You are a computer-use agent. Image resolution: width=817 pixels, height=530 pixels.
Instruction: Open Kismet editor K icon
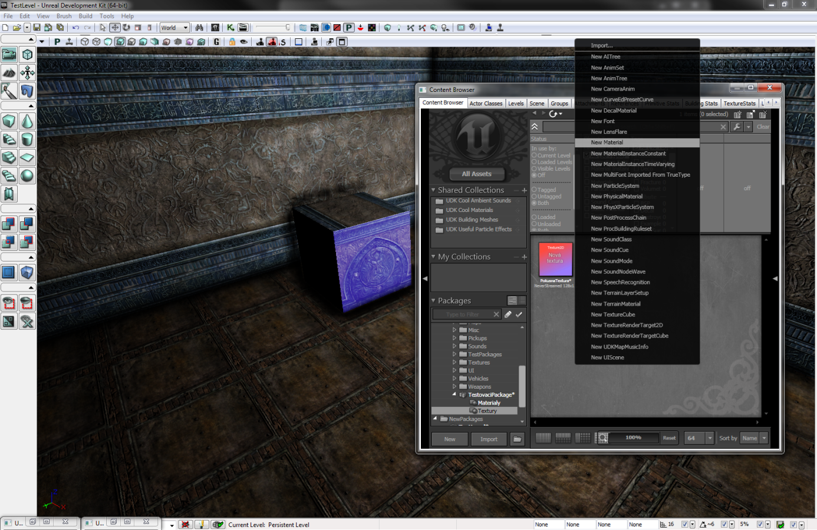230,28
